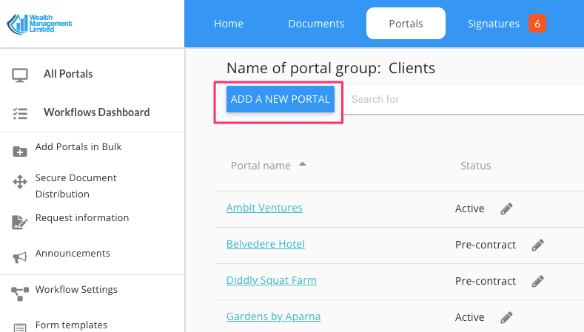This screenshot has height=332, width=584.
Task: Click the Search for input field
Action: point(459,99)
